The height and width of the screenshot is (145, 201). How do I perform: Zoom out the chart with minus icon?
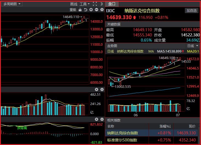click(97, 10)
